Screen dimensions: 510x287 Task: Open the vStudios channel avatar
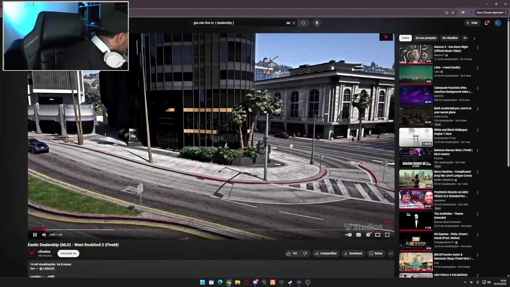coord(32,253)
